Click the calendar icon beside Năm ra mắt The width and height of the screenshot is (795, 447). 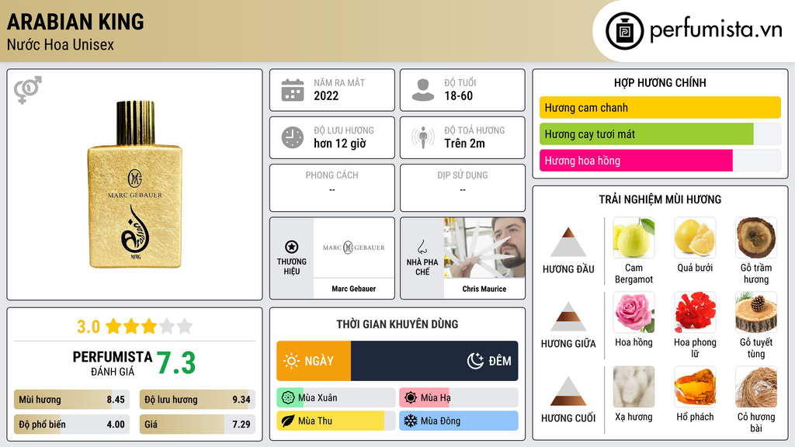pyautogui.click(x=293, y=90)
